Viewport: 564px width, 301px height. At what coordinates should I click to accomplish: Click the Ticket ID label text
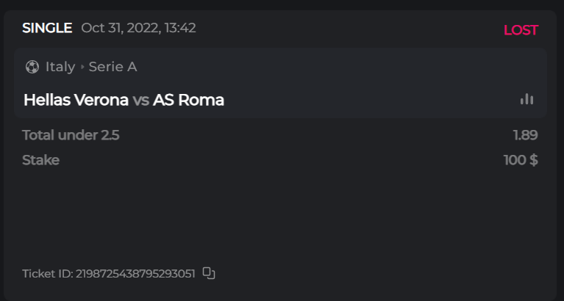[x=47, y=274]
